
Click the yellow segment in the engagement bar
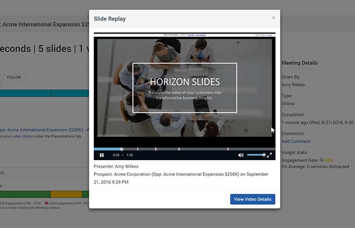tap(66, 194)
